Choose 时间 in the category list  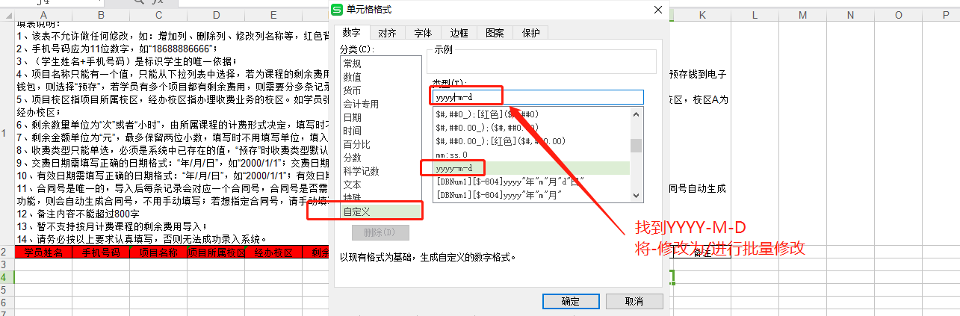(x=381, y=131)
